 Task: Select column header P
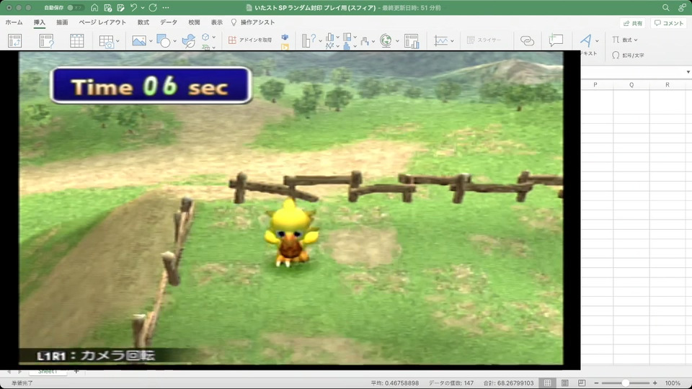coord(595,85)
